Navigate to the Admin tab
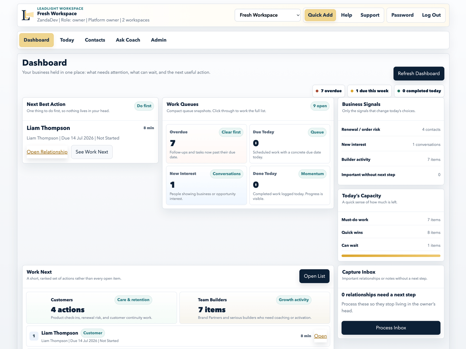 click(159, 40)
